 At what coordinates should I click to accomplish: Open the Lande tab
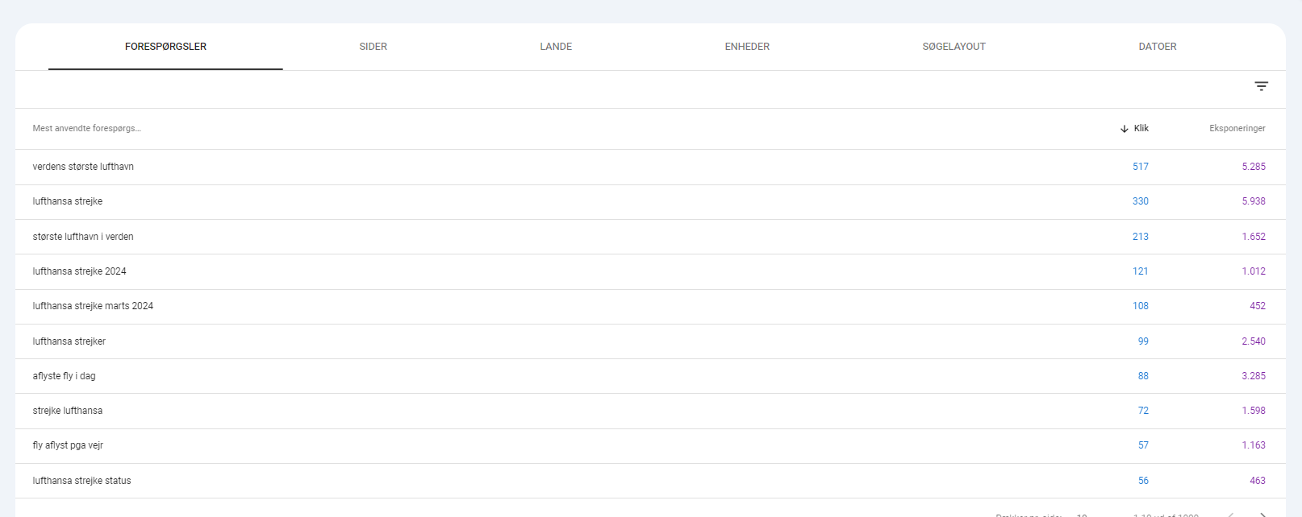(x=556, y=47)
